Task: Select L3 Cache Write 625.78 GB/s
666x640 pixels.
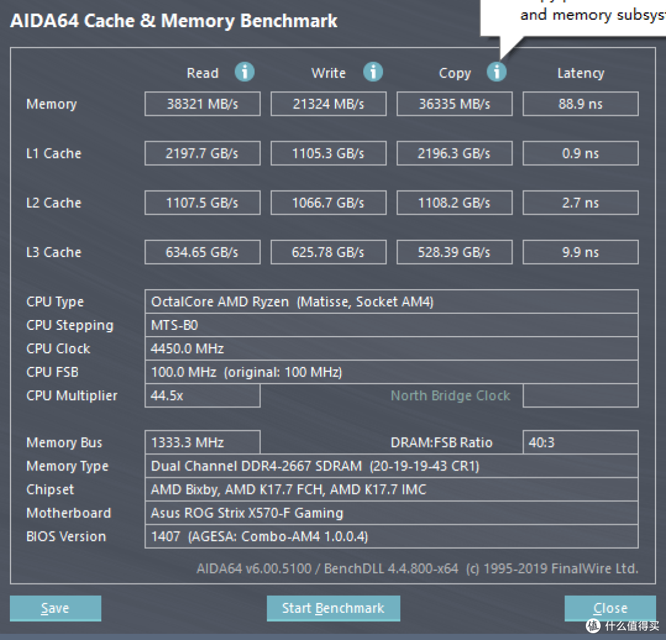Action: click(x=329, y=252)
